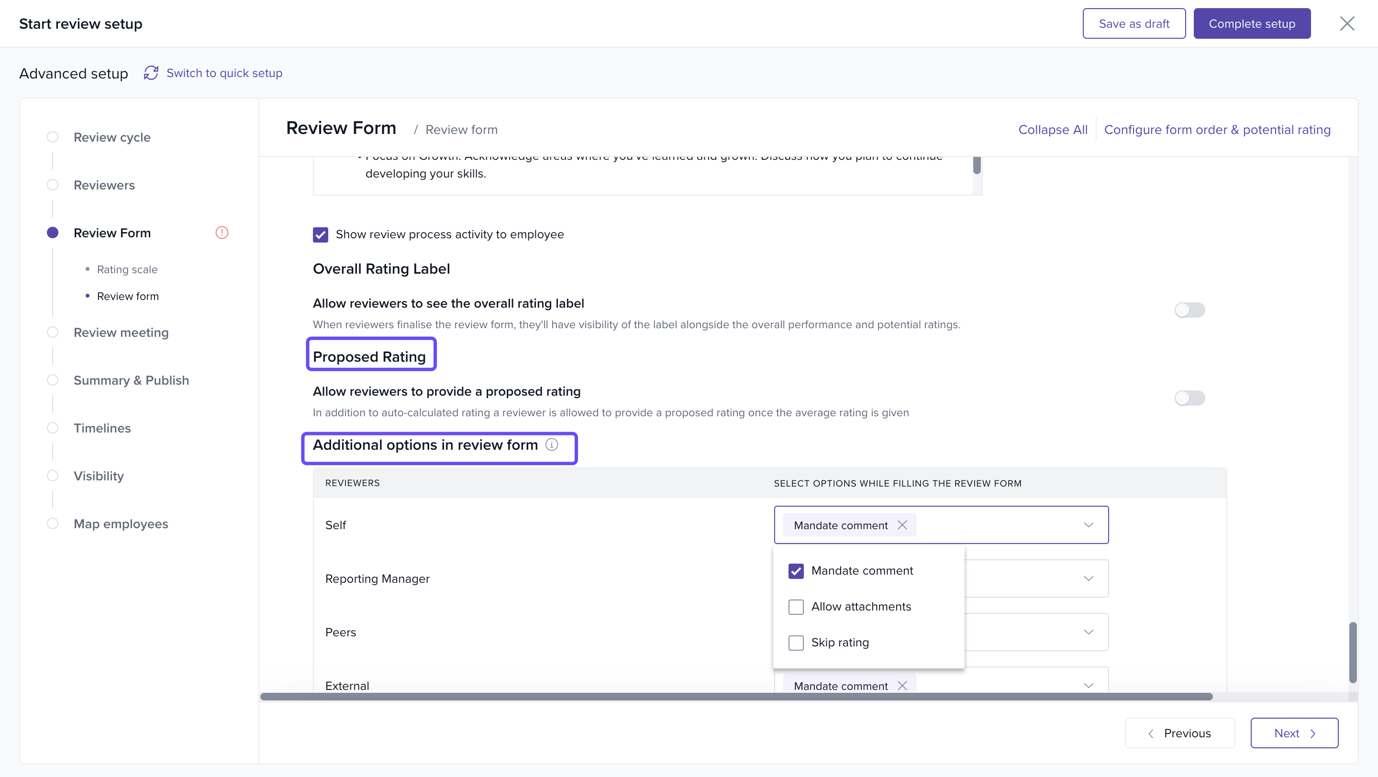Check the Skip rating option
Image resolution: width=1378 pixels, height=777 pixels.
pyautogui.click(x=796, y=642)
